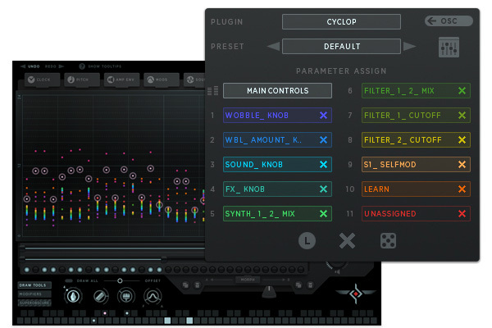Viewport: 492px width, 328px height.
Task: Open the PRESET selector showing DEFAULT
Action: pos(341,47)
